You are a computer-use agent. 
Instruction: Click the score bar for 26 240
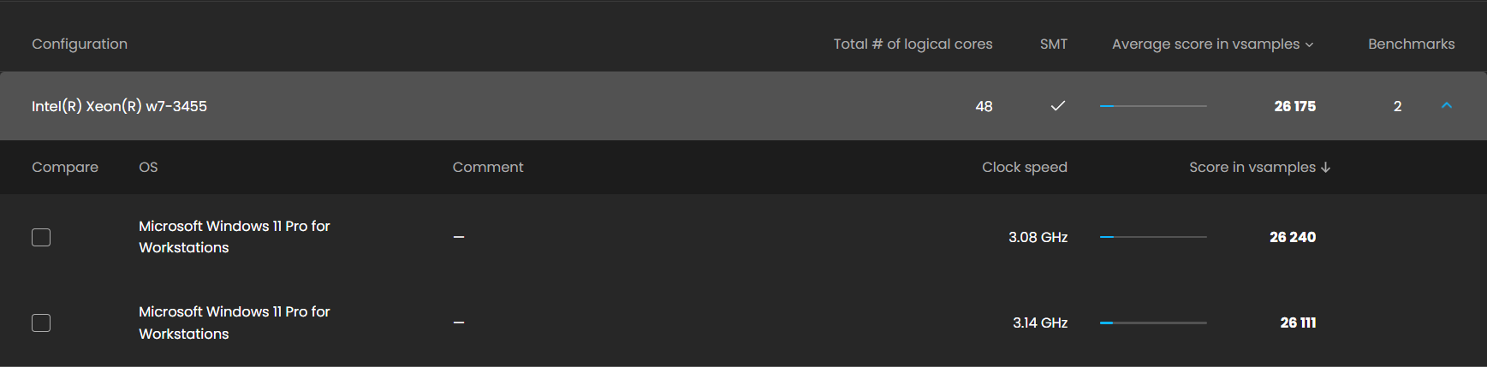pyautogui.click(x=1152, y=237)
